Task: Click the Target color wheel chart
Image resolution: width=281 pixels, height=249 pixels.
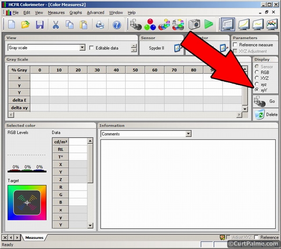Action: tap(27, 202)
